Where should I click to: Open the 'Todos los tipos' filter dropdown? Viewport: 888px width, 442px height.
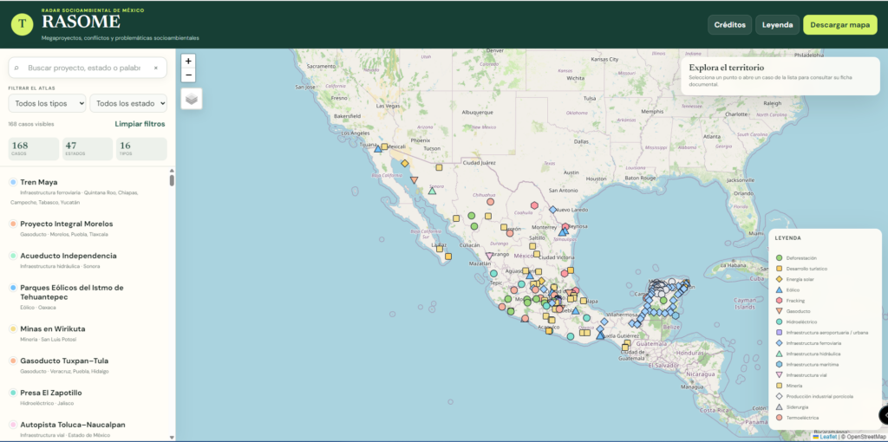(47, 104)
